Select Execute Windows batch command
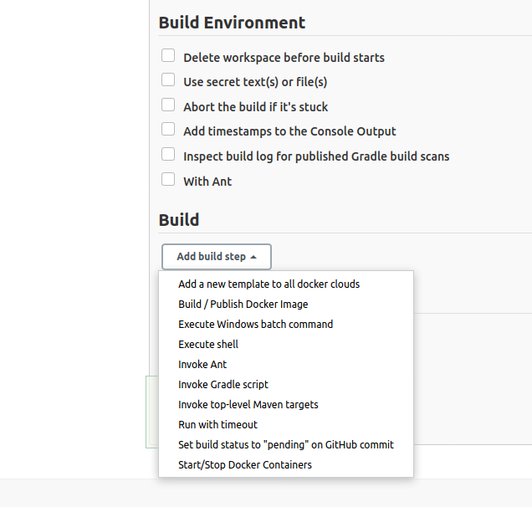Image resolution: width=532 pixels, height=507 pixels. coord(255,324)
